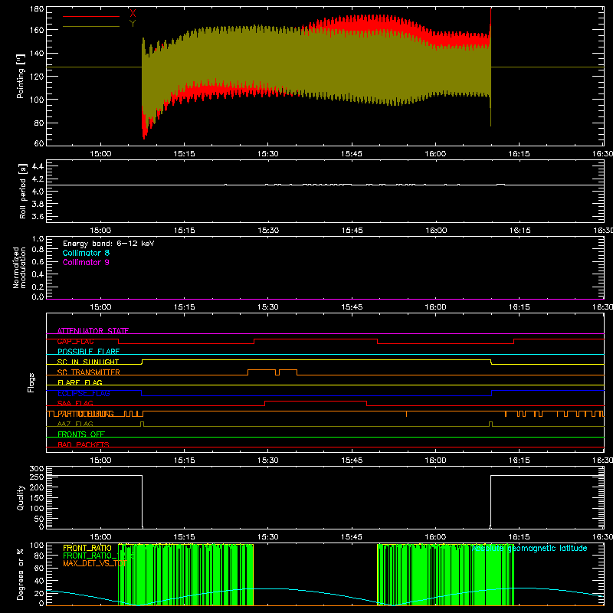Select the Flags axis title
The width and height of the screenshot is (613, 613).
pos(31,382)
